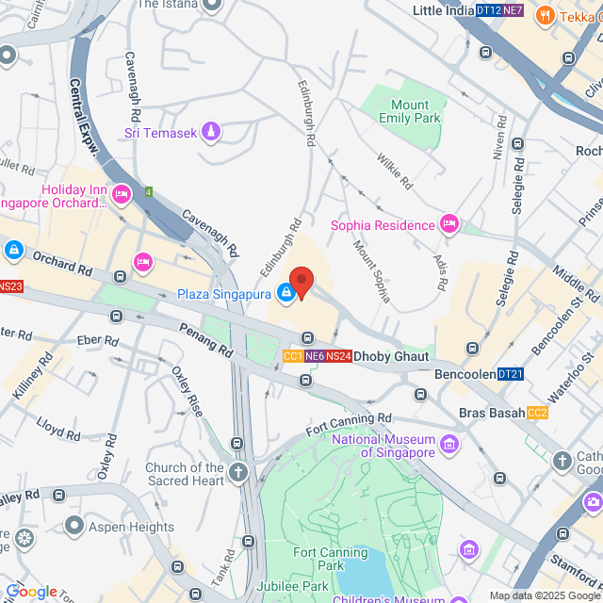Click the bus stop icon on Selegie Rd

517,144
